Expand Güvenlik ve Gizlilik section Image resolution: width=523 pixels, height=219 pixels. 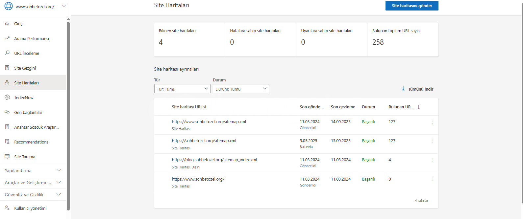33,195
